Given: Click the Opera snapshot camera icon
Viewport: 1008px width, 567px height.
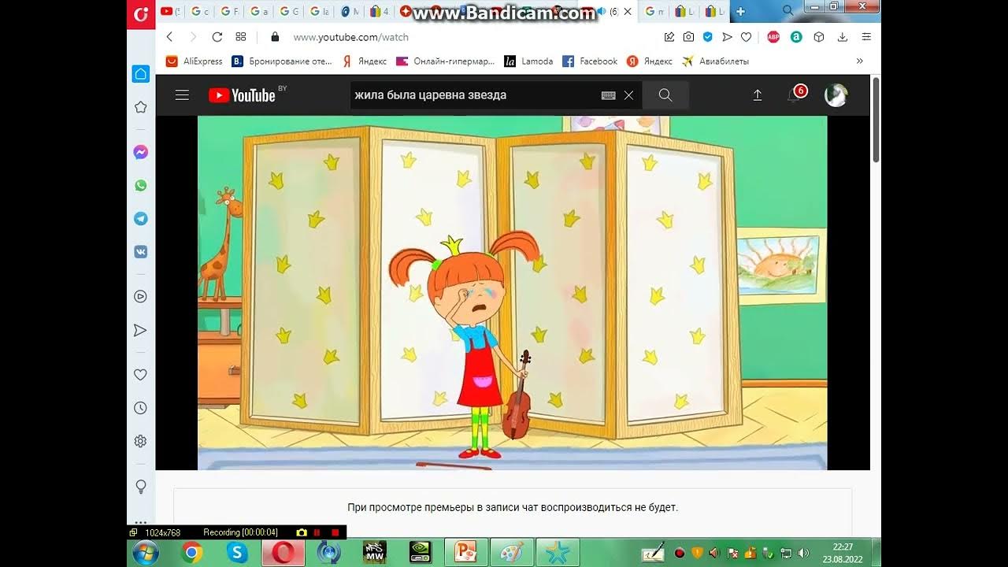Looking at the screenshot, I should (688, 37).
